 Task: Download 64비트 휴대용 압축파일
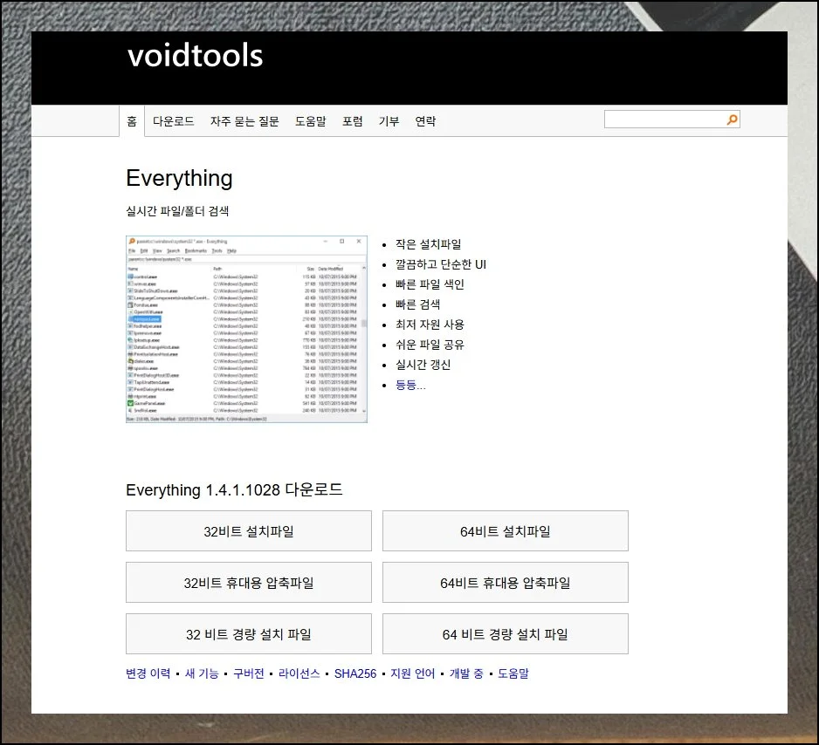click(x=505, y=583)
